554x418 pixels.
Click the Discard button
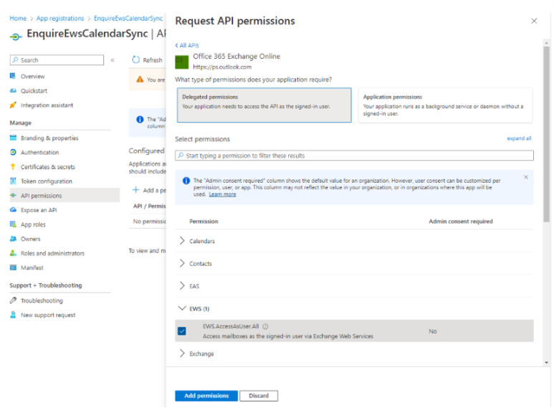[x=259, y=396]
